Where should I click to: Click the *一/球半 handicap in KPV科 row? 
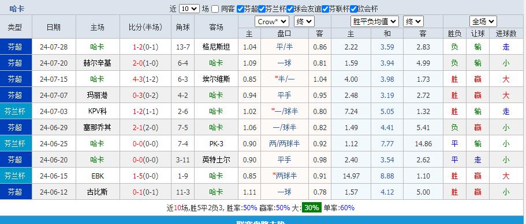285,111
